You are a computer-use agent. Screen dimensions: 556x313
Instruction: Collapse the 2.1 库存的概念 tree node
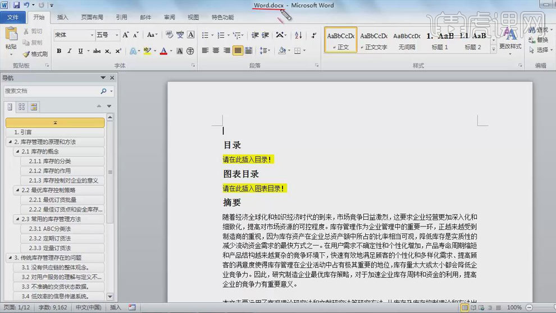pyautogui.click(x=17, y=152)
